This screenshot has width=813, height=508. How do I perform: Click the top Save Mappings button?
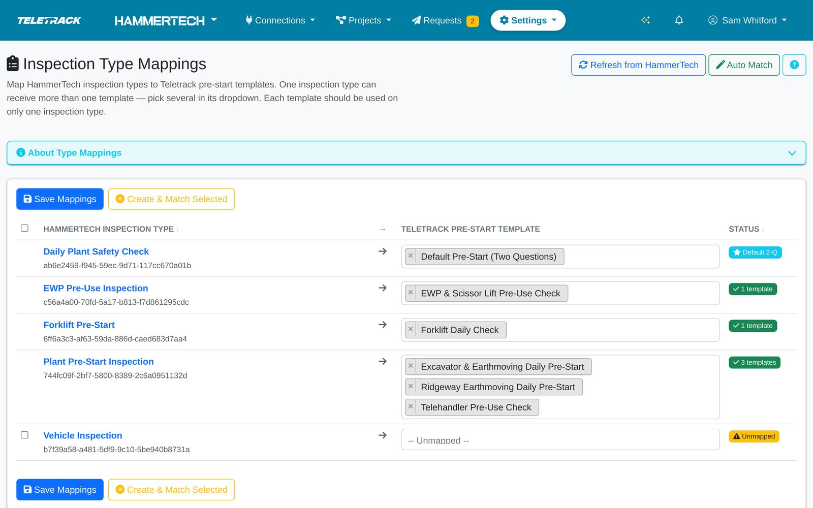(60, 199)
